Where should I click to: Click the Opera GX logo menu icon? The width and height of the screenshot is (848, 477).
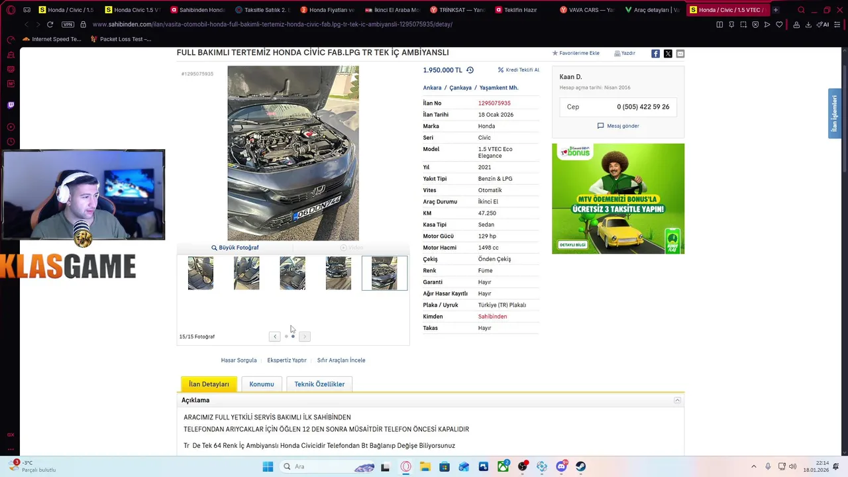coord(11,10)
